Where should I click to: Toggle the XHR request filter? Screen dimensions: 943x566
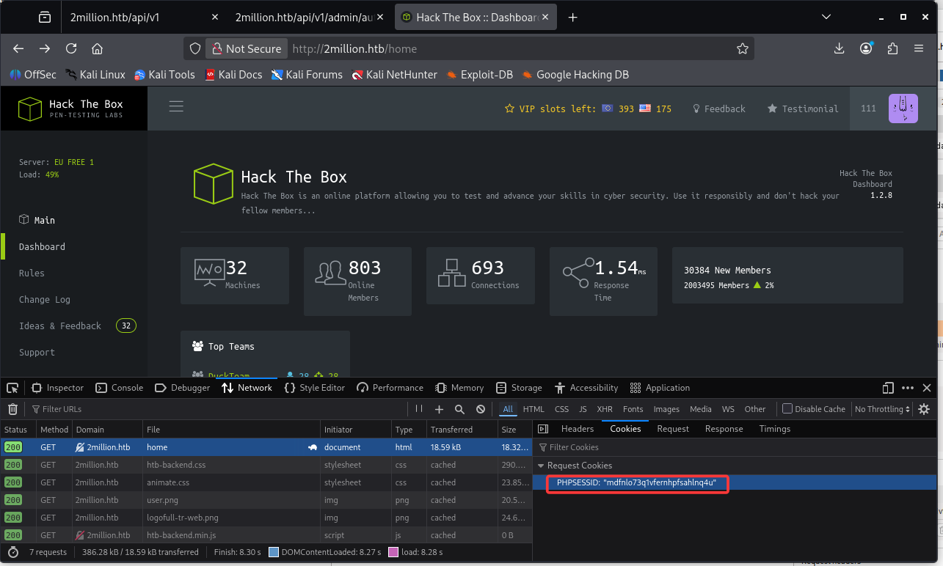[605, 409]
